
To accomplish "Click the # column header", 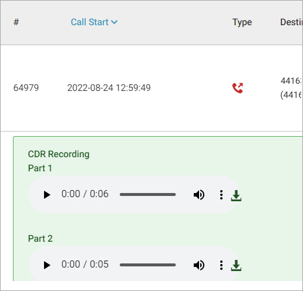I will pyautogui.click(x=16, y=22).
